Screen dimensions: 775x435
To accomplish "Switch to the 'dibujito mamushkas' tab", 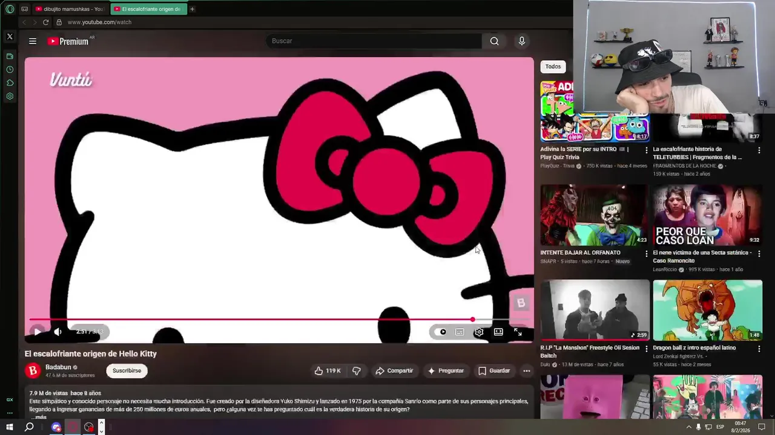I will [71, 9].
